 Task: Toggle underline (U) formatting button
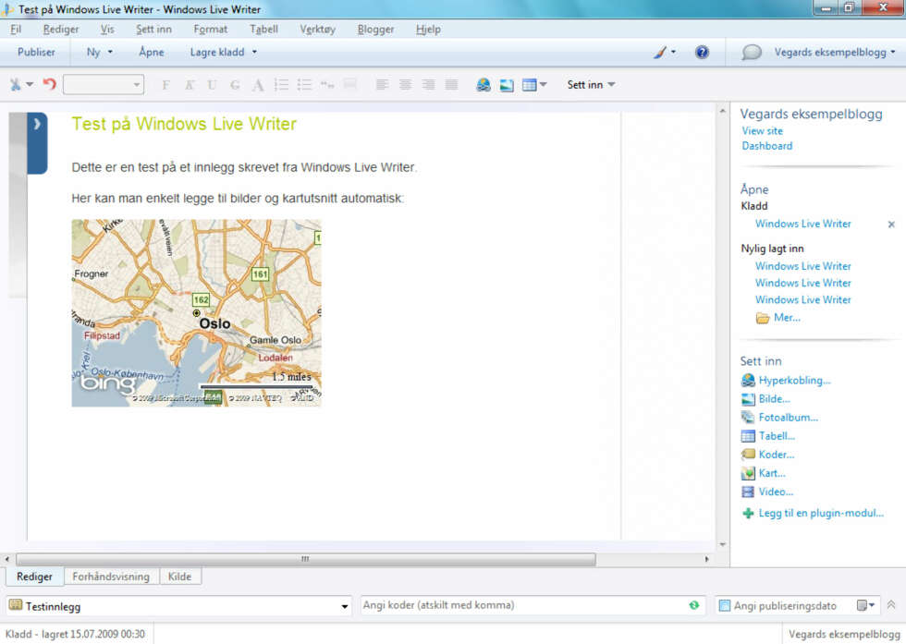[x=212, y=85]
